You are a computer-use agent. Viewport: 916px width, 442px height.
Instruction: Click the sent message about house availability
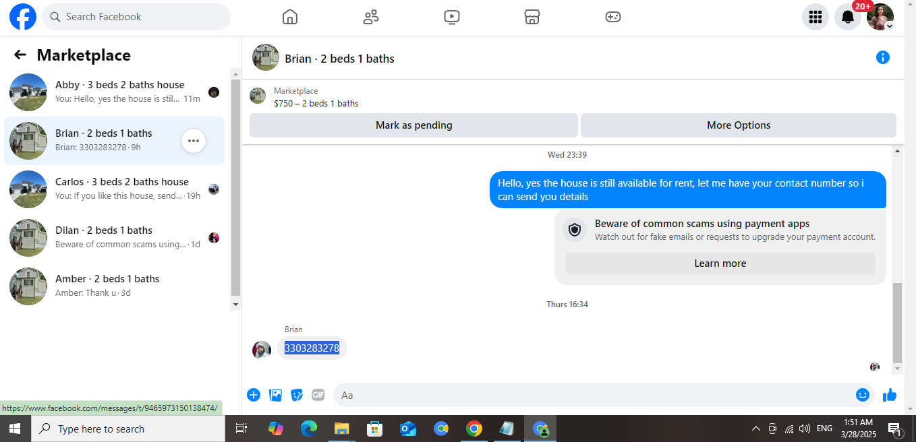(x=687, y=190)
